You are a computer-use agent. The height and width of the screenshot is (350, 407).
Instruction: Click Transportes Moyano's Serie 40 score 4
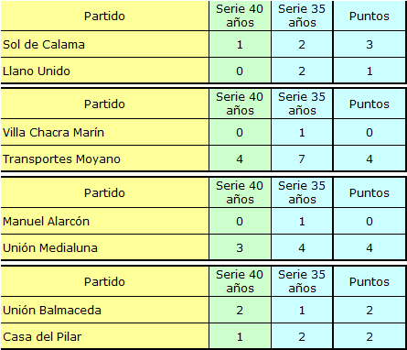tap(240, 159)
